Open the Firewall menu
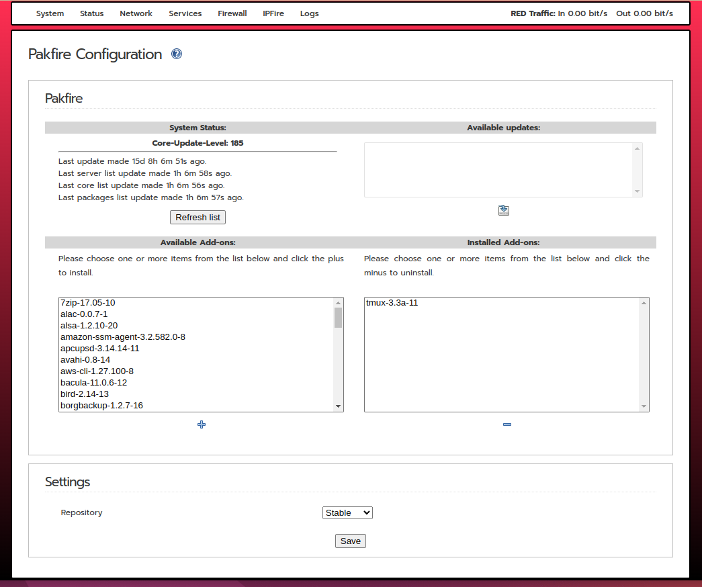This screenshot has height=587, width=702. [232, 13]
